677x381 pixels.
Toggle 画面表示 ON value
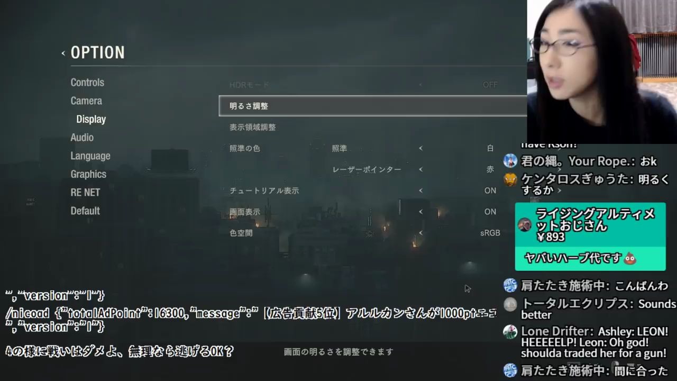(490, 212)
